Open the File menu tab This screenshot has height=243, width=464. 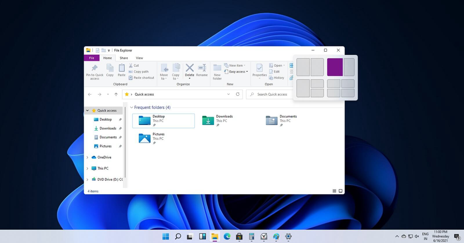point(92,58)
